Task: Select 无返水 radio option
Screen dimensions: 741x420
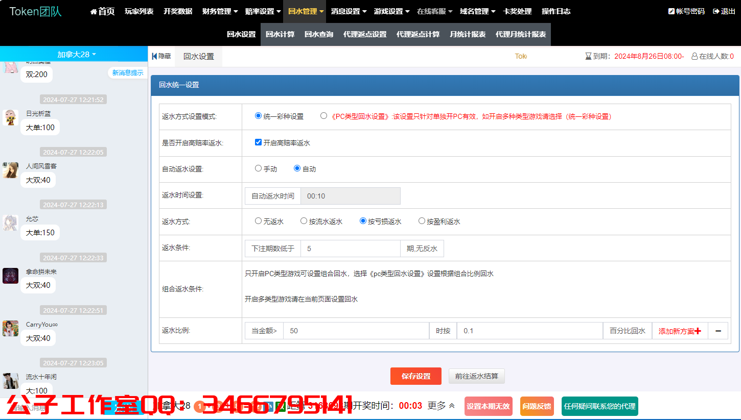Action: (258, 221)
